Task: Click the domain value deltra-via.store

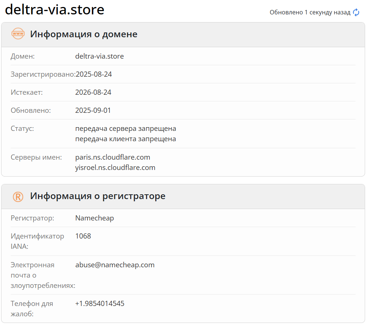Action: [100, 56]
